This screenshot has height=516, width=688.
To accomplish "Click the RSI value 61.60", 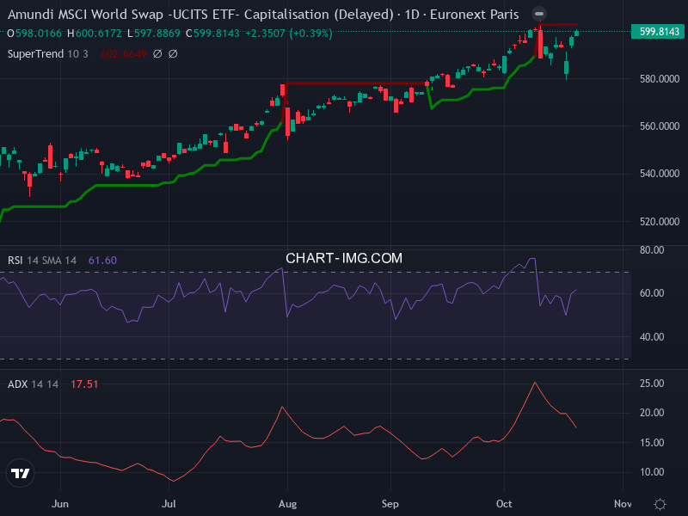I will tap(102, 261).
